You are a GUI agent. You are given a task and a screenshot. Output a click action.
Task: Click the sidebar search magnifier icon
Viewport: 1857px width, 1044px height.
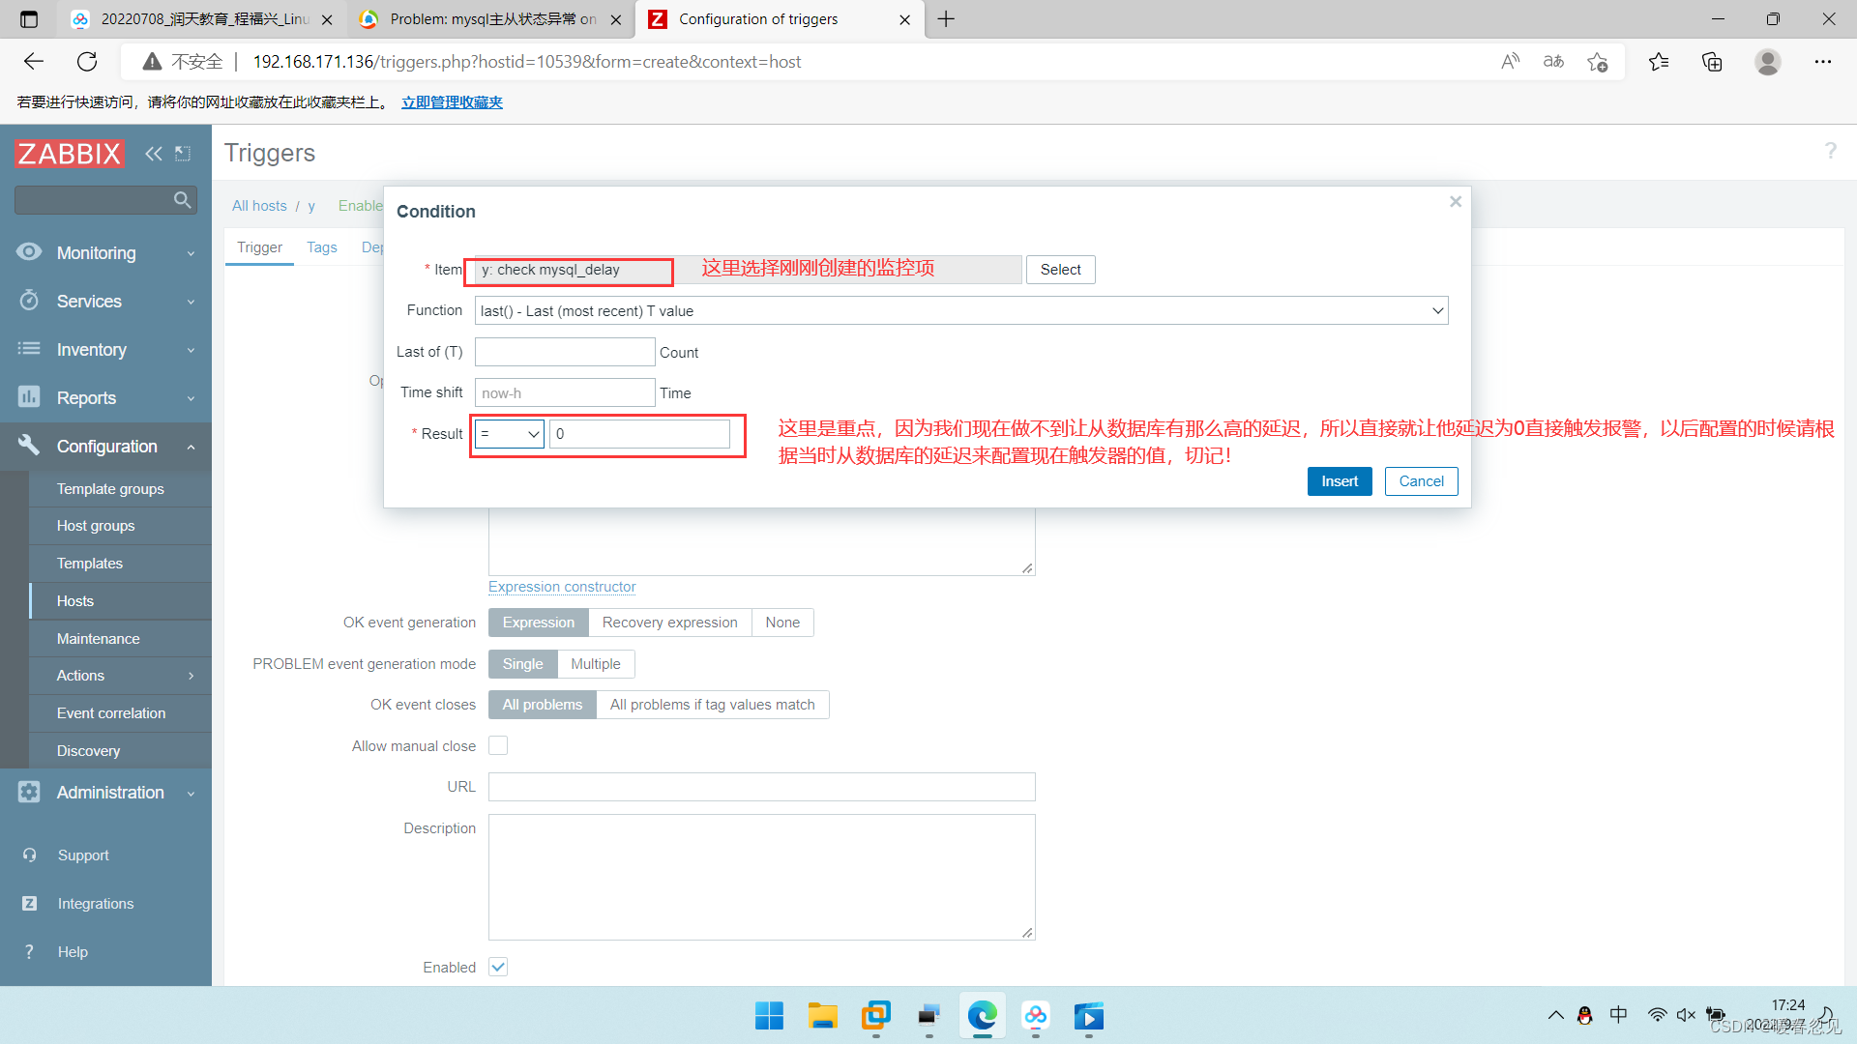[182, 200]
